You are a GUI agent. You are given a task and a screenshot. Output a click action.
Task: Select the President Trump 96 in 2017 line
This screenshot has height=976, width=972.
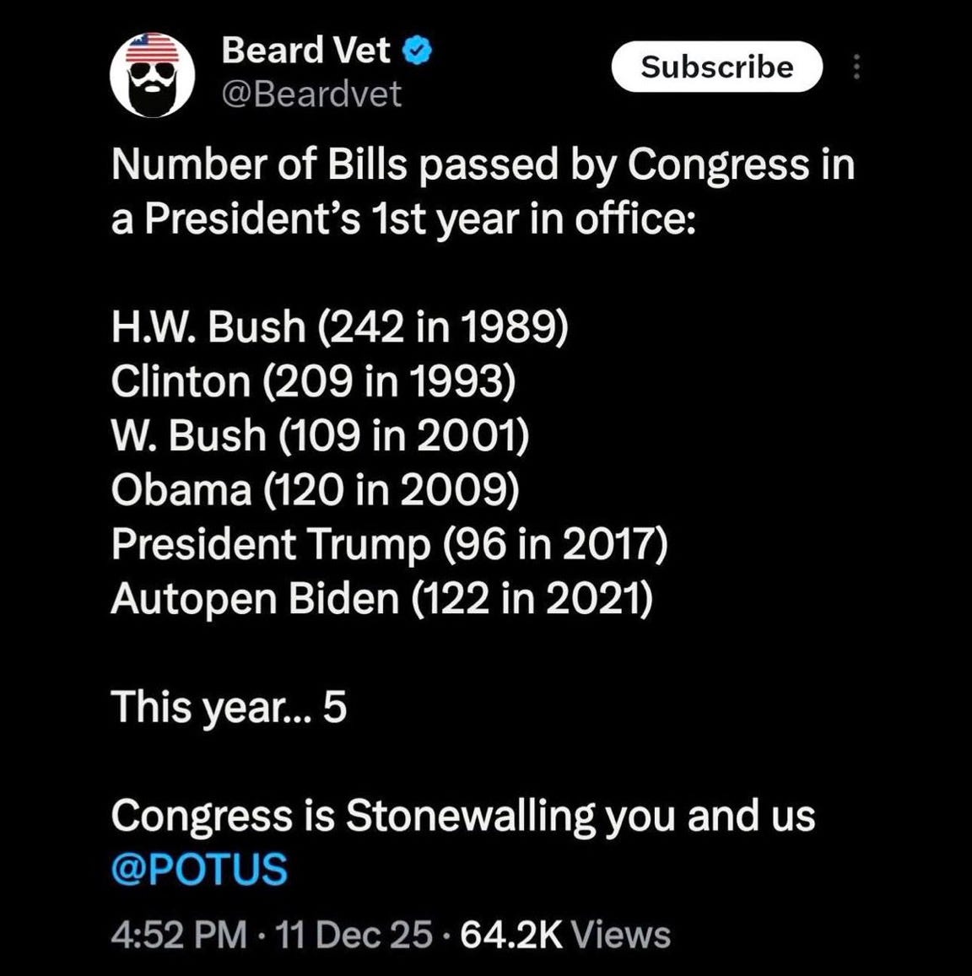pos(389,544)
